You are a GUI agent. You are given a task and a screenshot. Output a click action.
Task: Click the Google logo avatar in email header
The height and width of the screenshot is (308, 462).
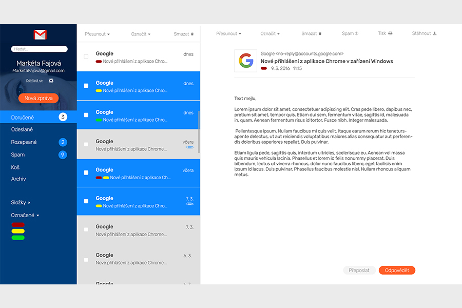(245, 61)
